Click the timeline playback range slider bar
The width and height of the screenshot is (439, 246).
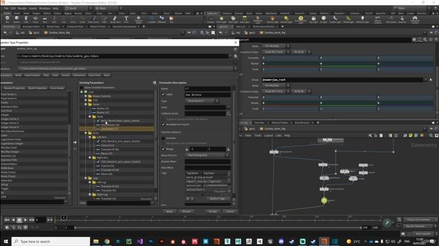point(218,228)
